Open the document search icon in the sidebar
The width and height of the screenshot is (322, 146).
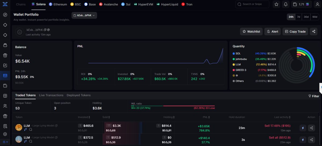point(5,126)
